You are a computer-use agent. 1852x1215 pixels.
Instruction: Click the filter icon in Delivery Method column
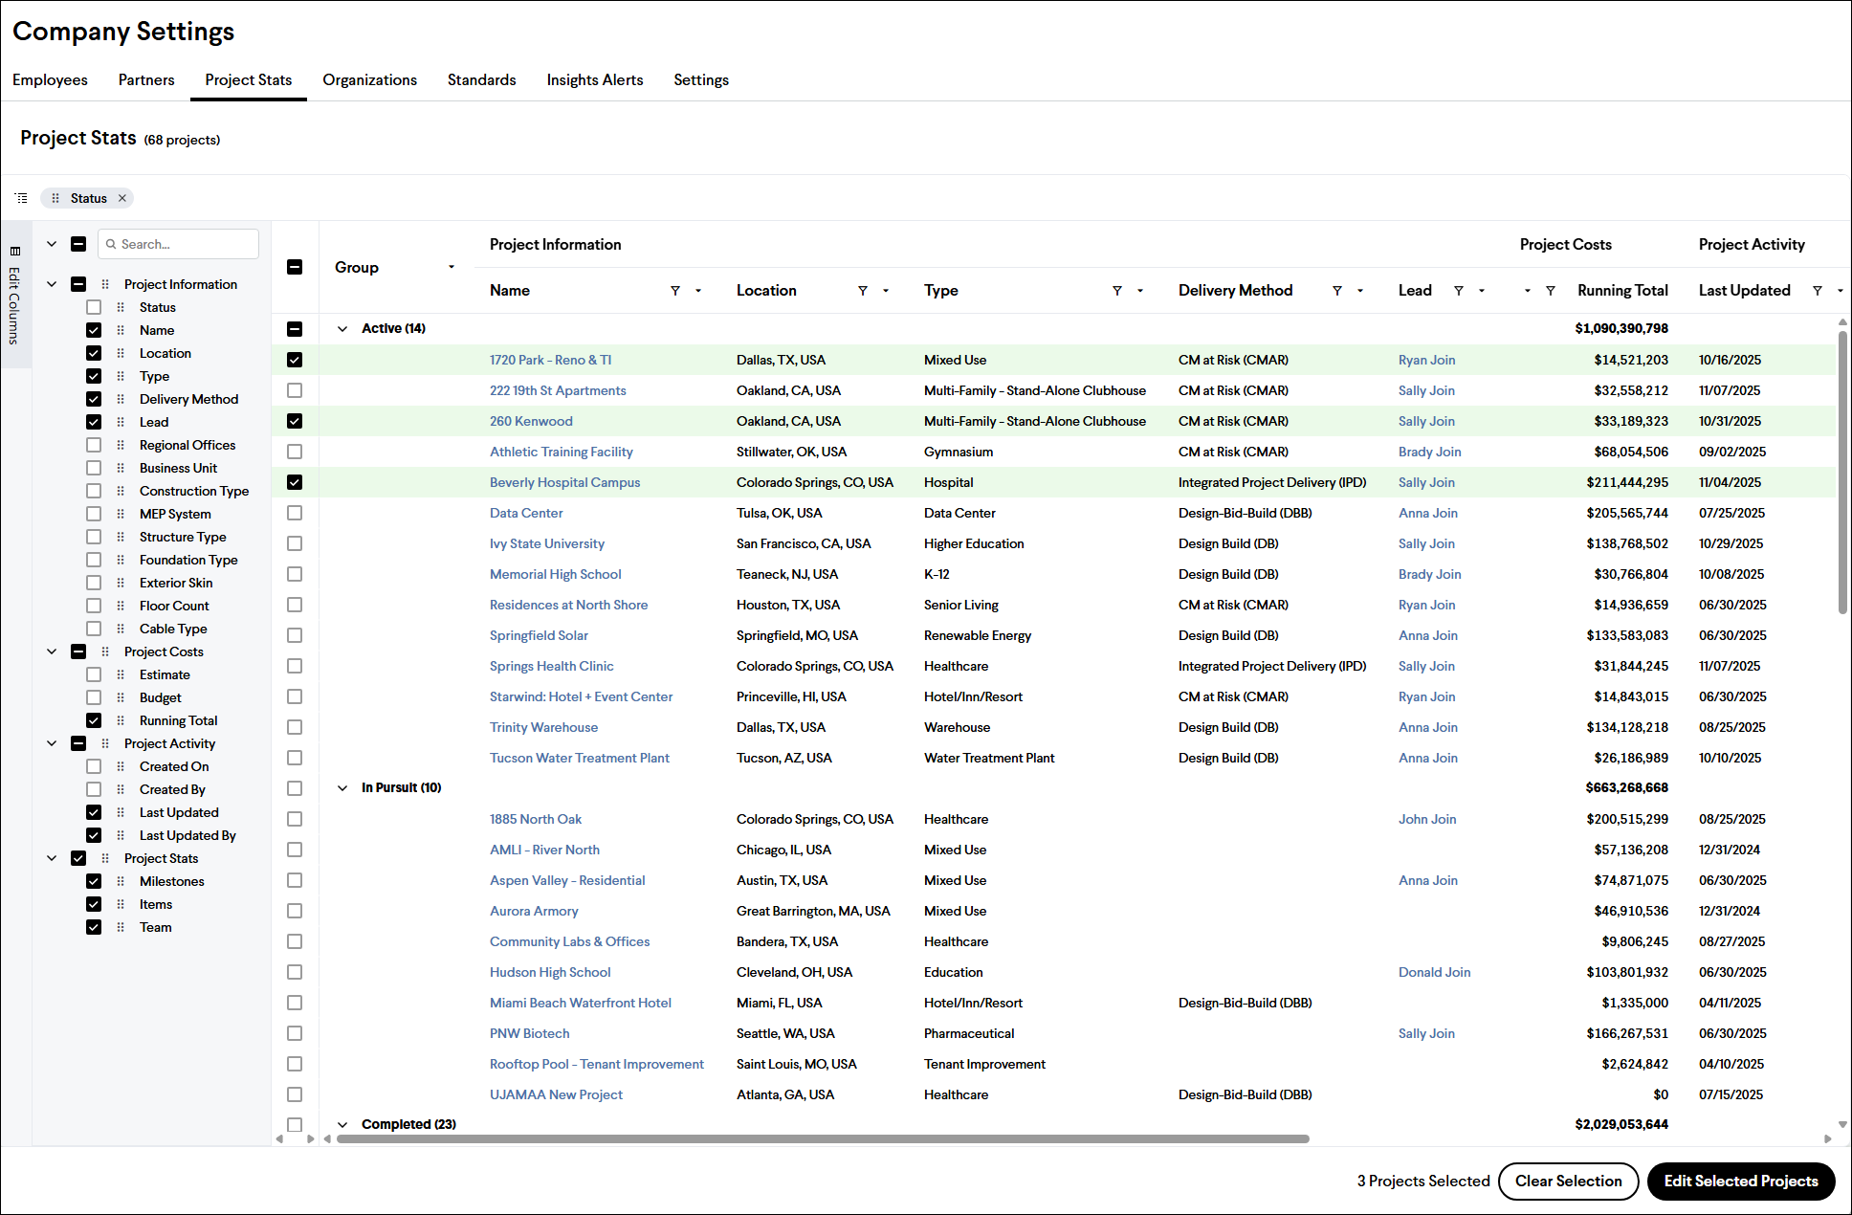pos(1336,291)
